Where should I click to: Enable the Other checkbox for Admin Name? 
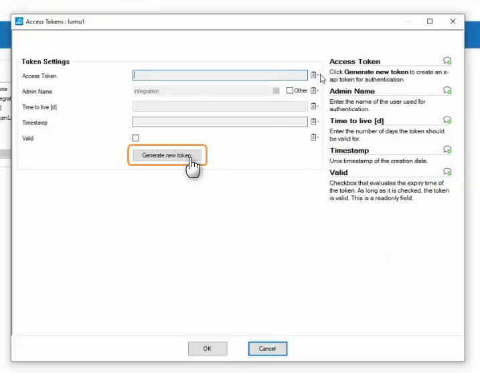pyautogui.click(x=289, y=91)
